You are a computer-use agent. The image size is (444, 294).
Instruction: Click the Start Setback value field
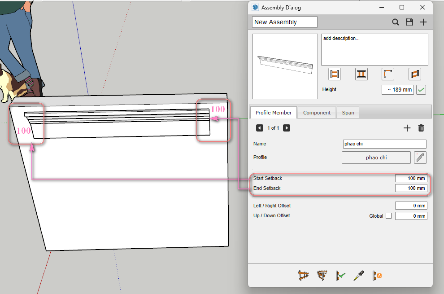coord(411,178)
